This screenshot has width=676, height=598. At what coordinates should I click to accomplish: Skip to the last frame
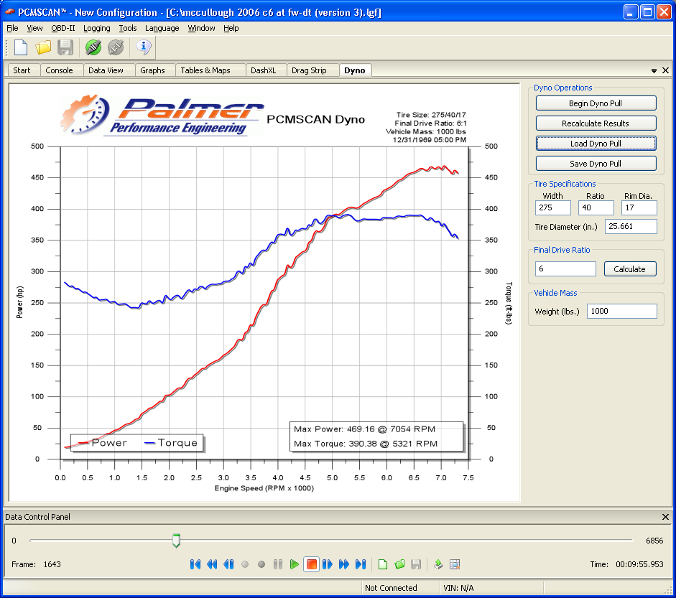tap(361, 564)
